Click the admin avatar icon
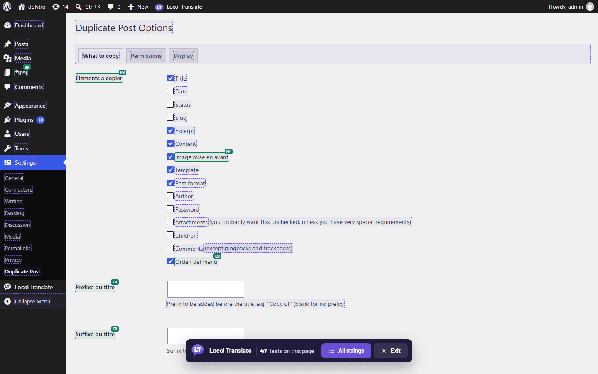 click(x=590, y=7)
